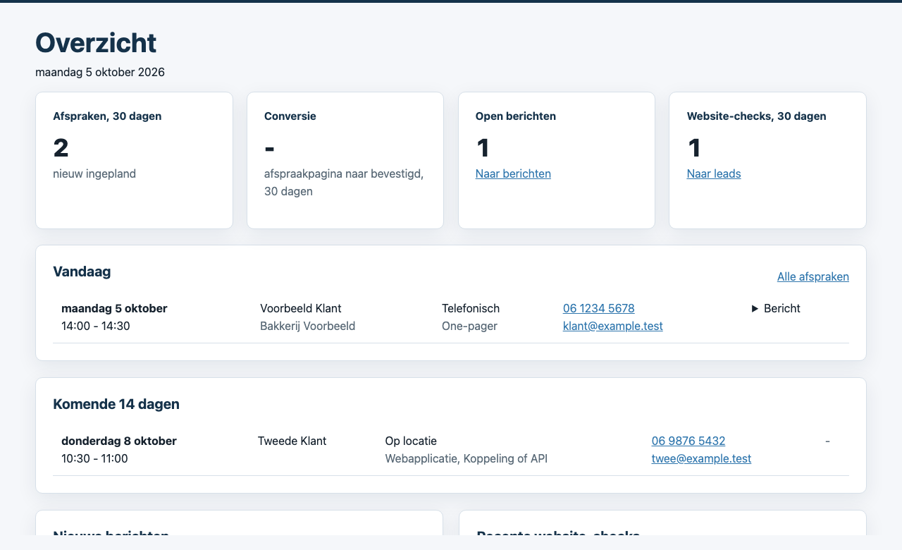Click the company Bakkerij Voorbeeld
Screen dimensions: 902x550
[x=308, y=326]
